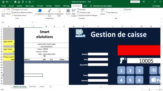The image size is (163, 91).
Task: Toggle Mode Création
Action: click(x=74, y=13)
